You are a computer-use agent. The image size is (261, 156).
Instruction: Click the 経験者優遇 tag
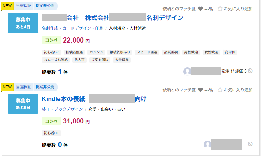pos(74,52)
